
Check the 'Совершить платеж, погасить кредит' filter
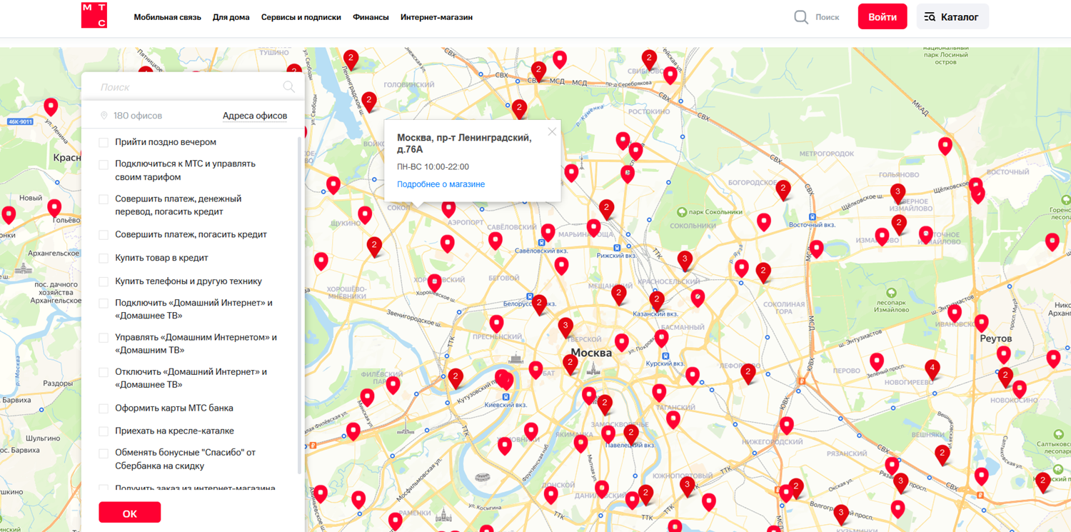pos(104,235)
